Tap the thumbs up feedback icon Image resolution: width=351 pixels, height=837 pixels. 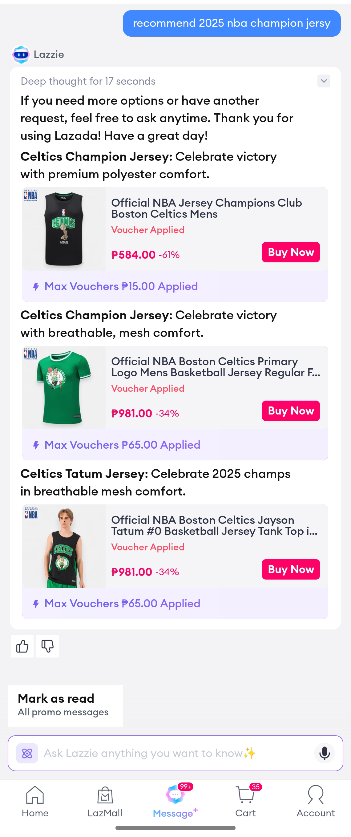click(22, 646)
